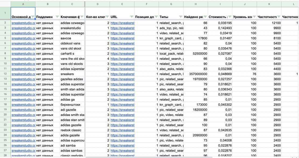The image size is (299, 158).
Task: Open the https URL link in row 27
Action: click(122, 150)
